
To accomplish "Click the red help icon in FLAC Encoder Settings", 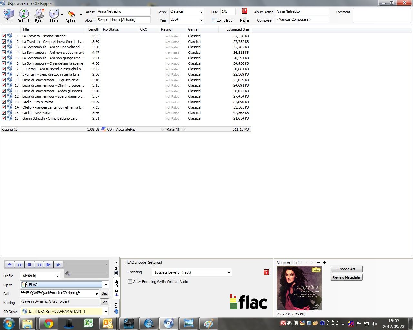I will pyautogui.click(x=266, y=272).
